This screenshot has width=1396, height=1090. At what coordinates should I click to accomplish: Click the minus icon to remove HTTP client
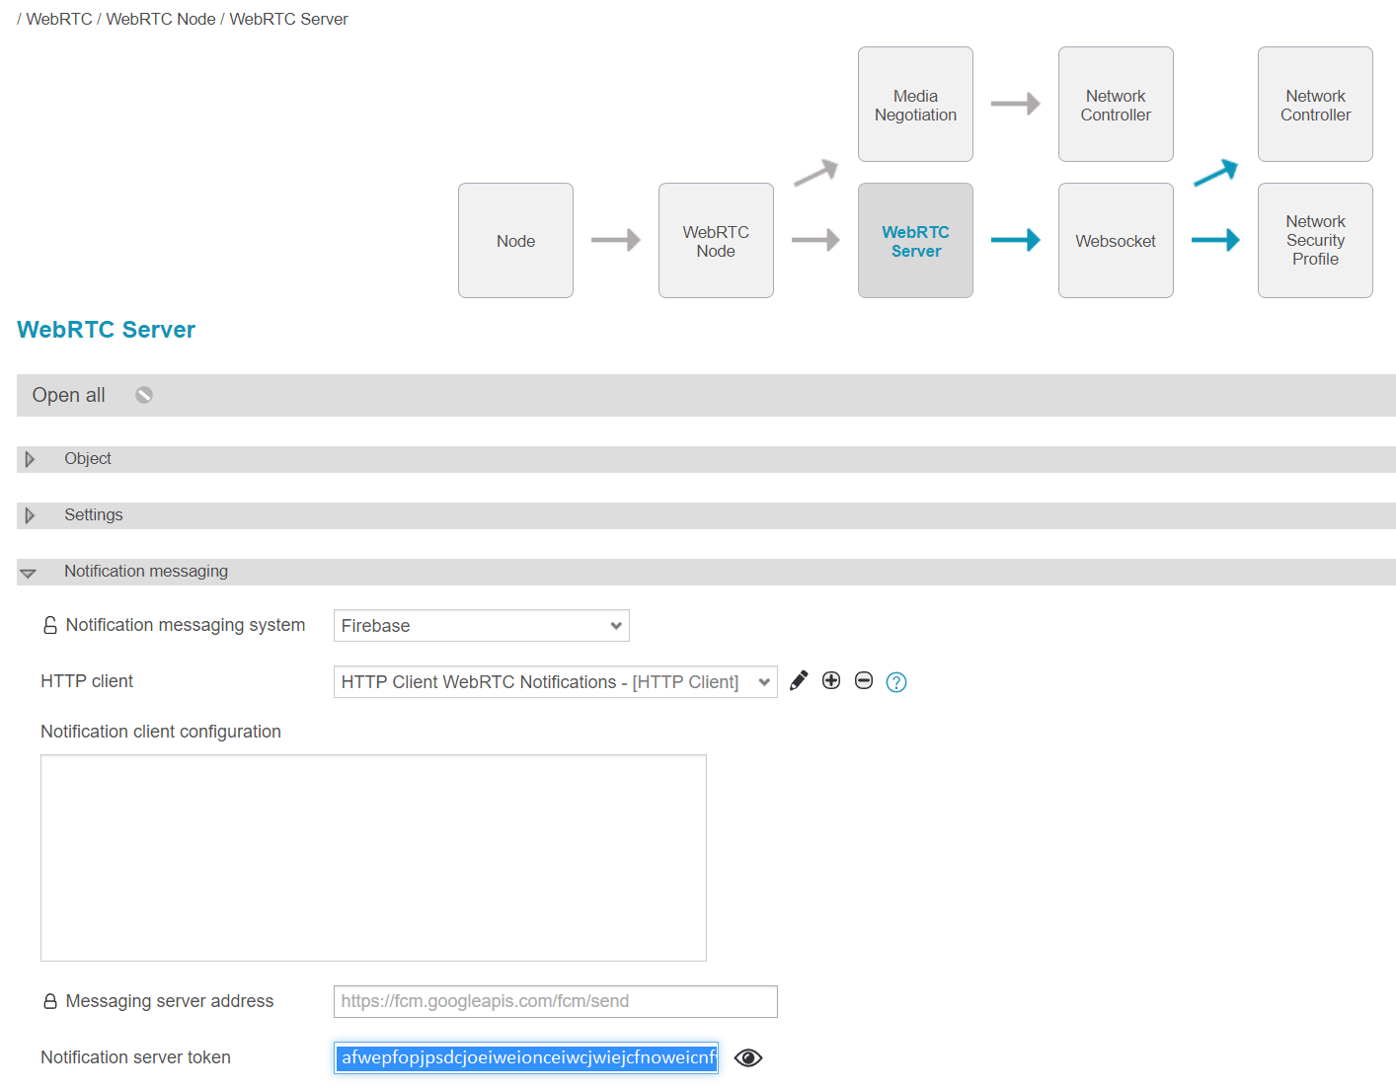(864, 681)
